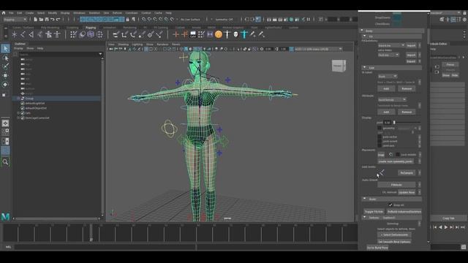Open the Outliner Show menu

30,48
